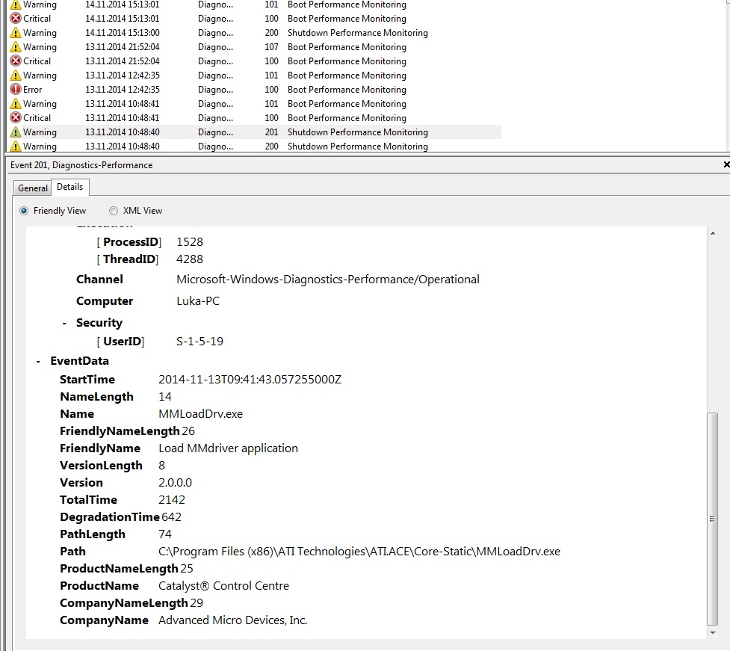730x651 pixels.
Task: Click the Event 201, Diagnostics-Performance title
Action: (x=81, y=165)
